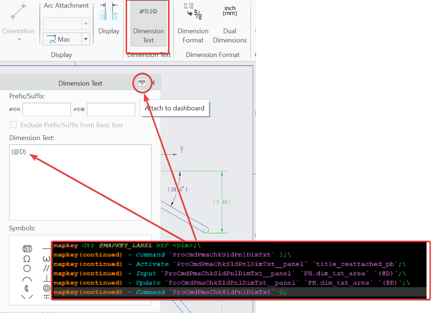Insert the parallel symbol from Symbols palette
This screenshot has width=432, height=313.
point(46,268)
